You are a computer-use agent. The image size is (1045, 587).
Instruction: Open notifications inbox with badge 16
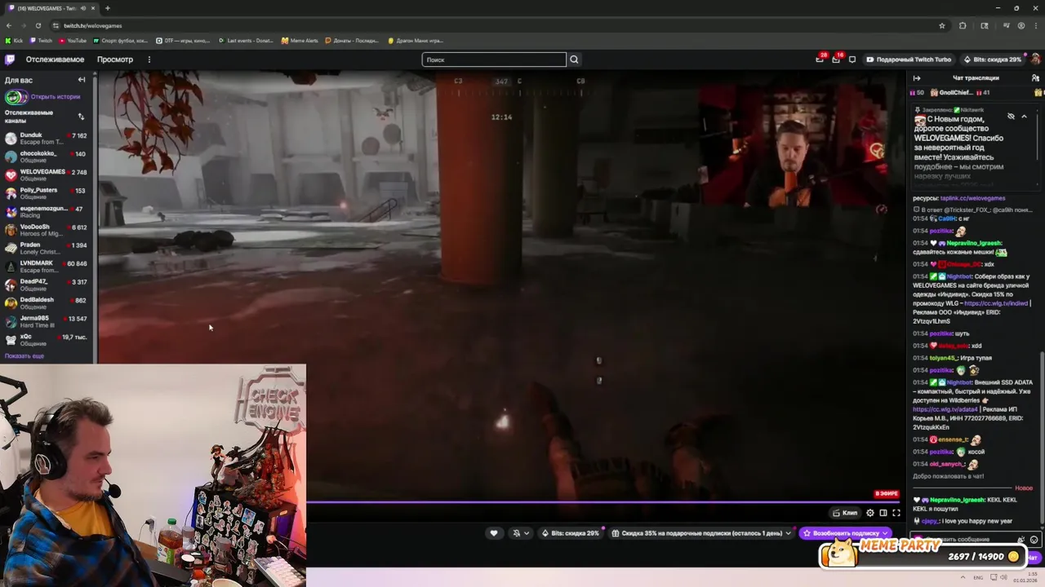point(836,59)
